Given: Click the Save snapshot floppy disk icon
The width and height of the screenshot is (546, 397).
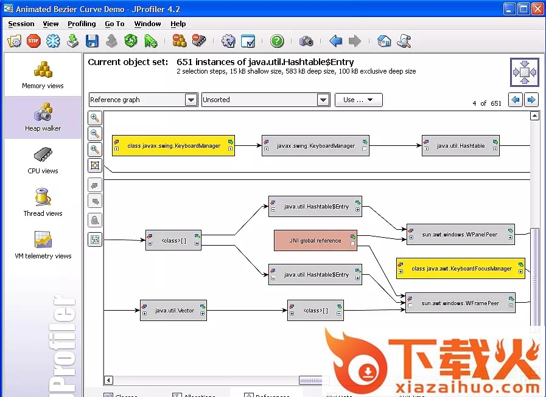Looking at the screenshot, I should coord(92,41).
